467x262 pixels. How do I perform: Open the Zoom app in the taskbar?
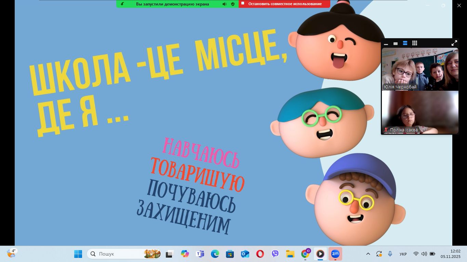[335, 254]
